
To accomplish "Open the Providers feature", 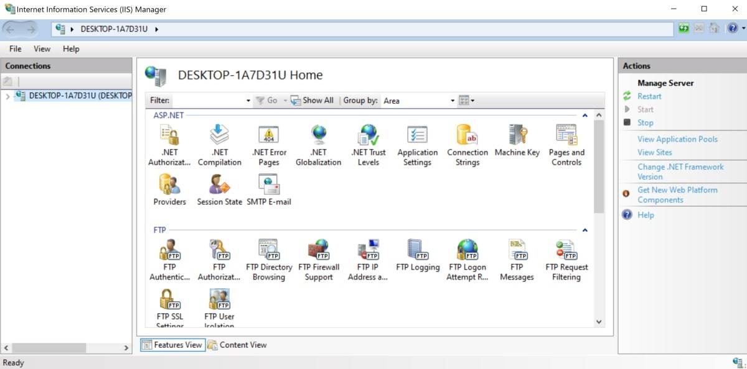I will (x=169, y=189).
